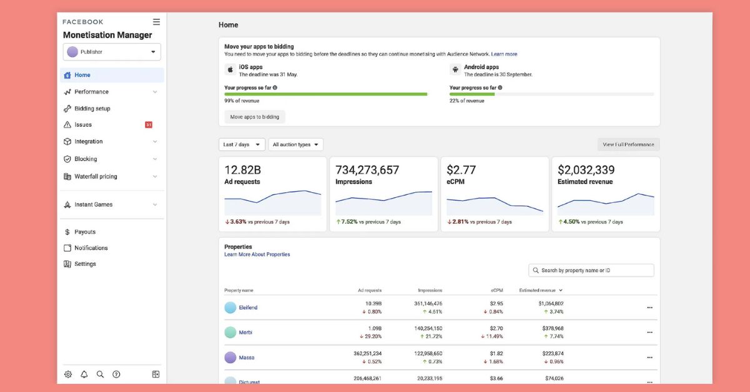
Task: Click the Impressions column header
Action: [430, 290]
